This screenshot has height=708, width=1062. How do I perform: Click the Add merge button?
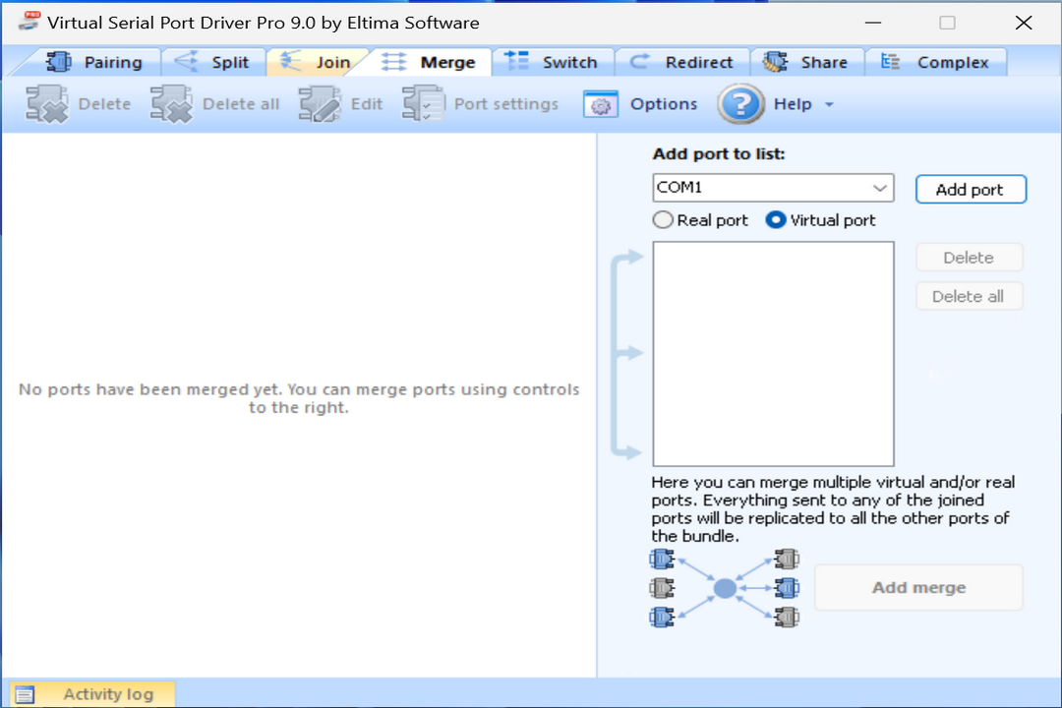[918, 587]
